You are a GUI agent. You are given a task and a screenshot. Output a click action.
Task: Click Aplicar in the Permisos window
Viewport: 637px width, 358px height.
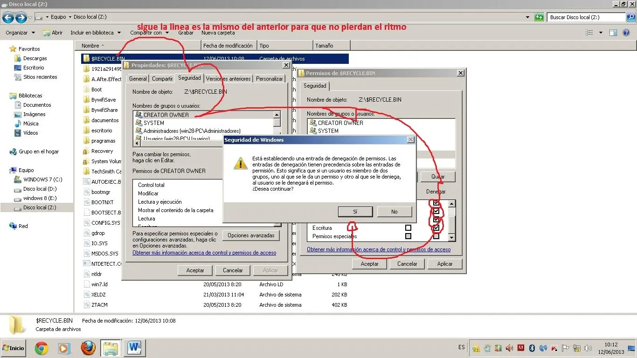(x=445, y=264)
